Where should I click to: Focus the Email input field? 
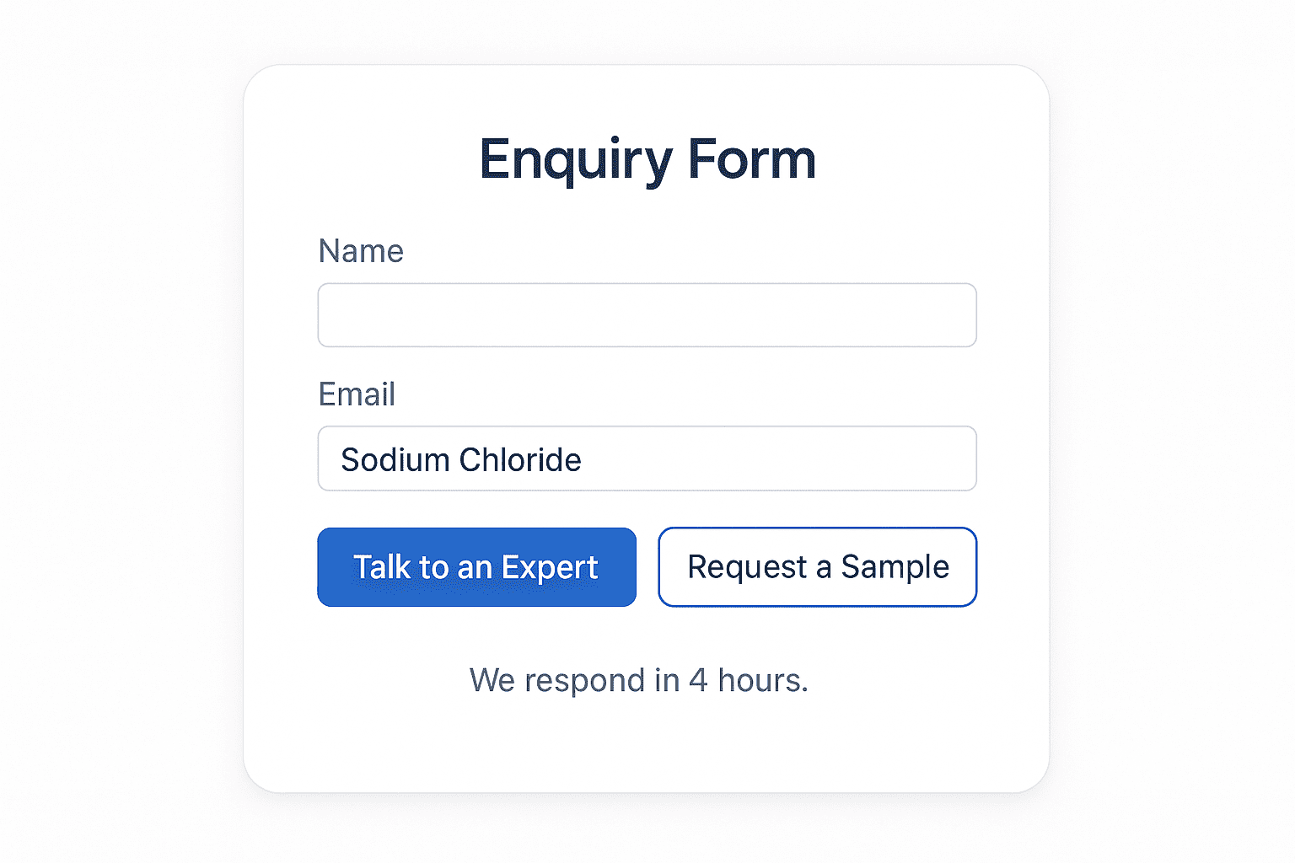647,458
